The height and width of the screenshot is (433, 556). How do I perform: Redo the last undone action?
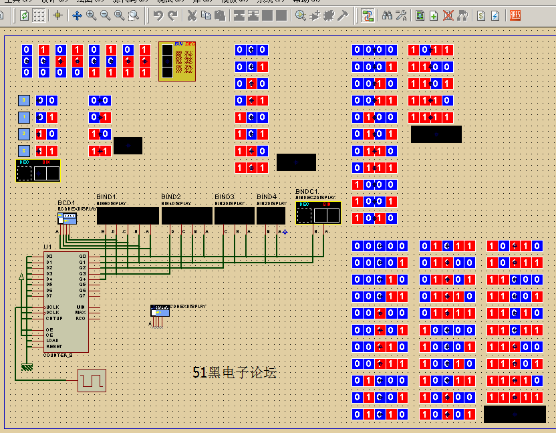(x=172, y=15)
